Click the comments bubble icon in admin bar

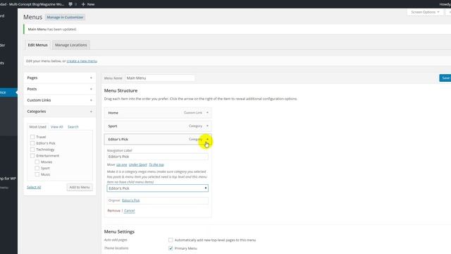tap(70, 4)
